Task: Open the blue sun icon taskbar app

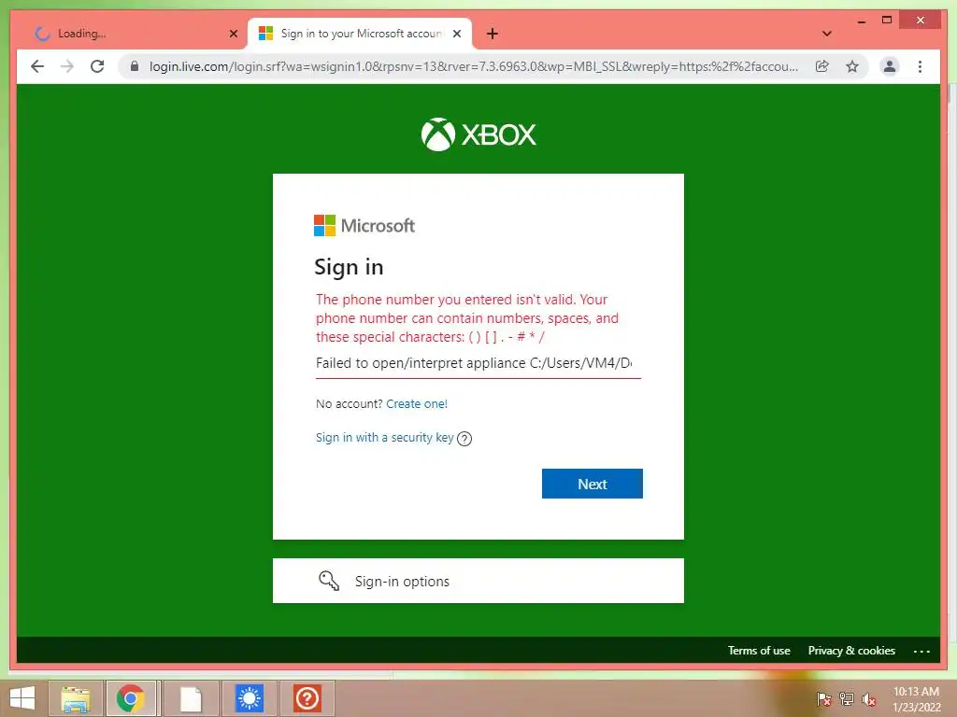Action: tap(250, 698)
